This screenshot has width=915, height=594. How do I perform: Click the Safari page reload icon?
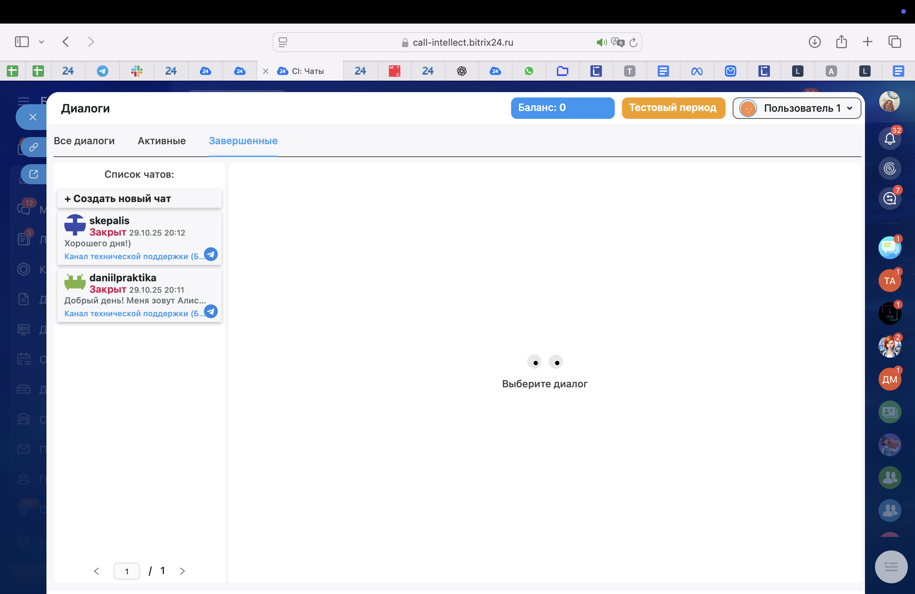pyautogui.click(x=633, y=42)
